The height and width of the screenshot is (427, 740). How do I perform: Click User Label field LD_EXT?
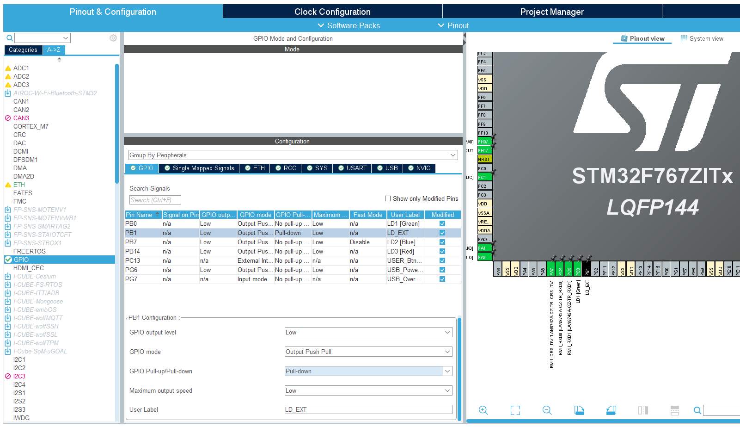coord(368,409)
